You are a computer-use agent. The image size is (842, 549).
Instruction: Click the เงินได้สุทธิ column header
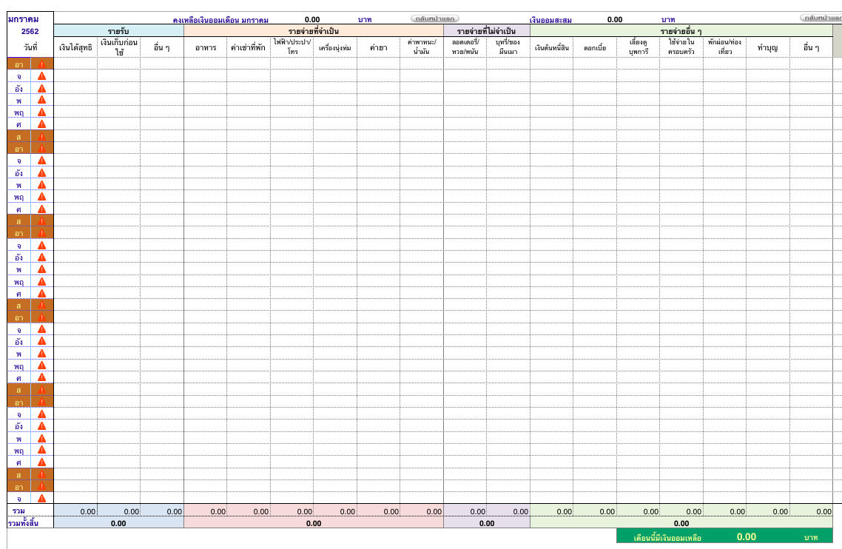pos(75,47)
